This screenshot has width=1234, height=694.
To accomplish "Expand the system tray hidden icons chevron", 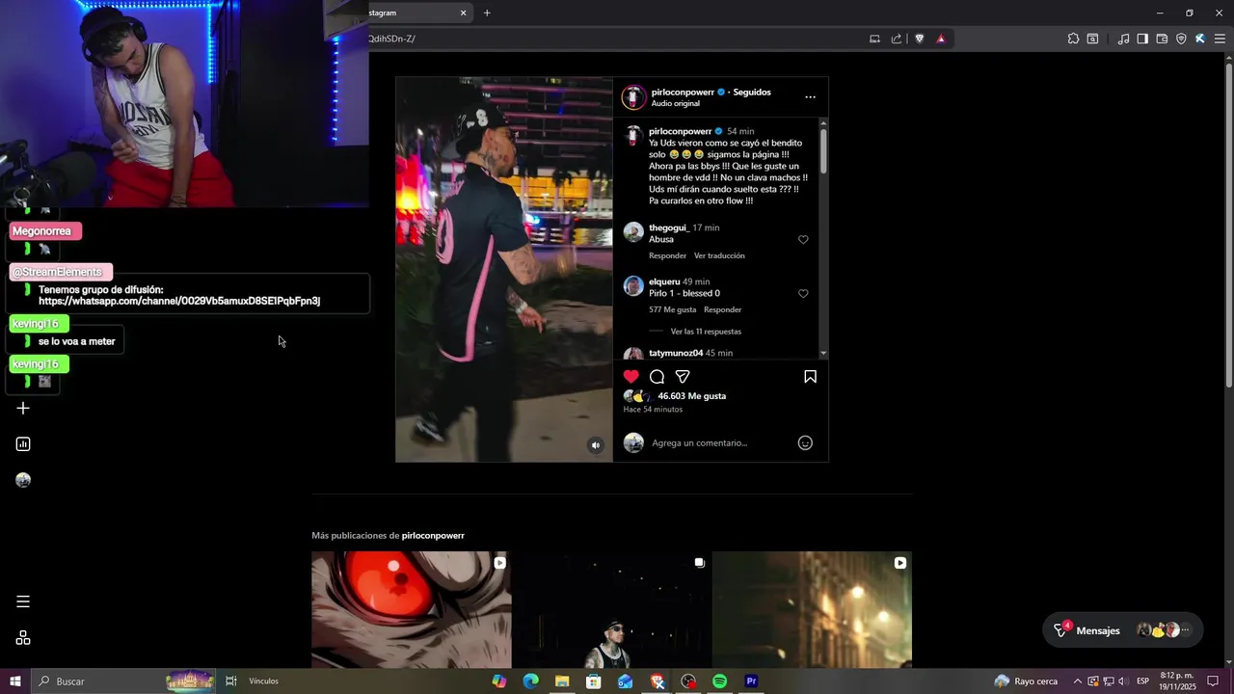I will pos(1078,681).
